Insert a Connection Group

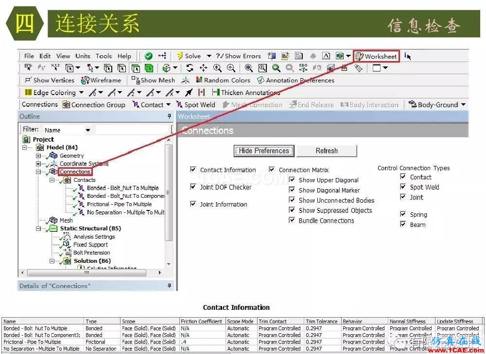(94, 105)
